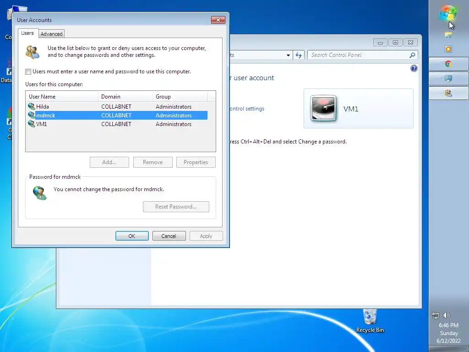Expand the Control Panel address bar dropdown arrow
This screenshot has height=352, width=469.
pyautogui.click(x=288, y=55)
